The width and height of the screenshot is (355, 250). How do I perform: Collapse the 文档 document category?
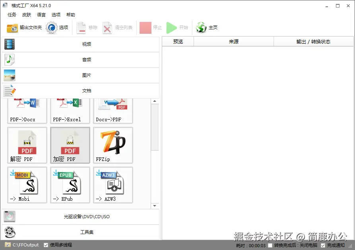[81, 91]
